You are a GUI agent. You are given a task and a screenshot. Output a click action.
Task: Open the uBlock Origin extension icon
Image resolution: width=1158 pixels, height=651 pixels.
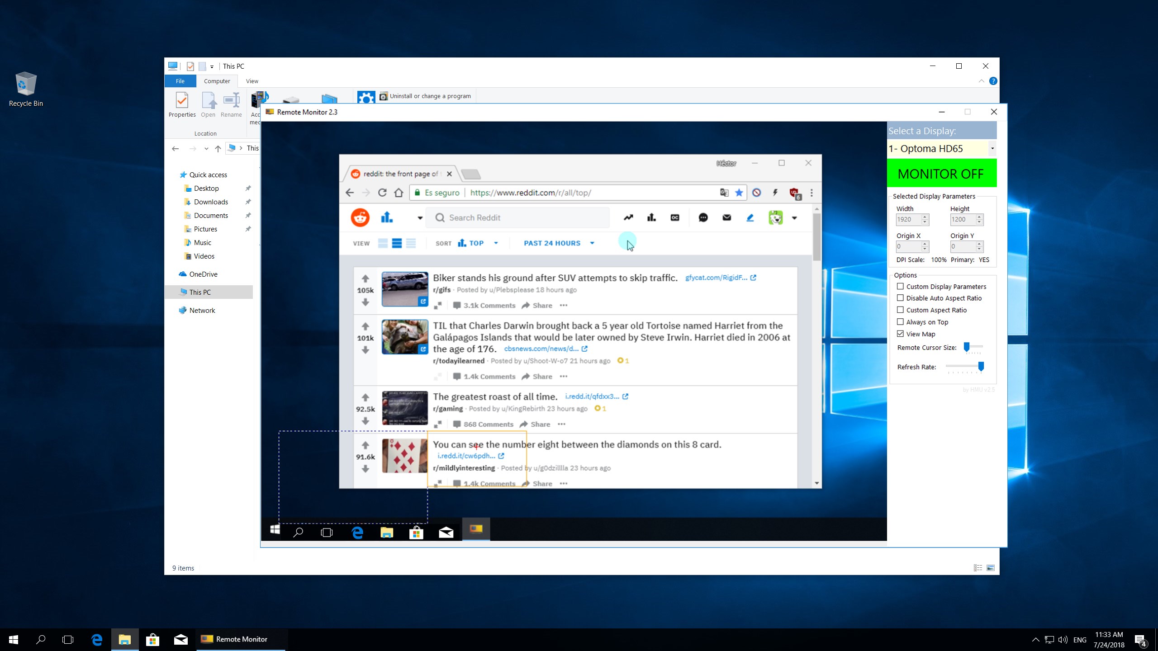pyautogui.click(x=793, y=192)
